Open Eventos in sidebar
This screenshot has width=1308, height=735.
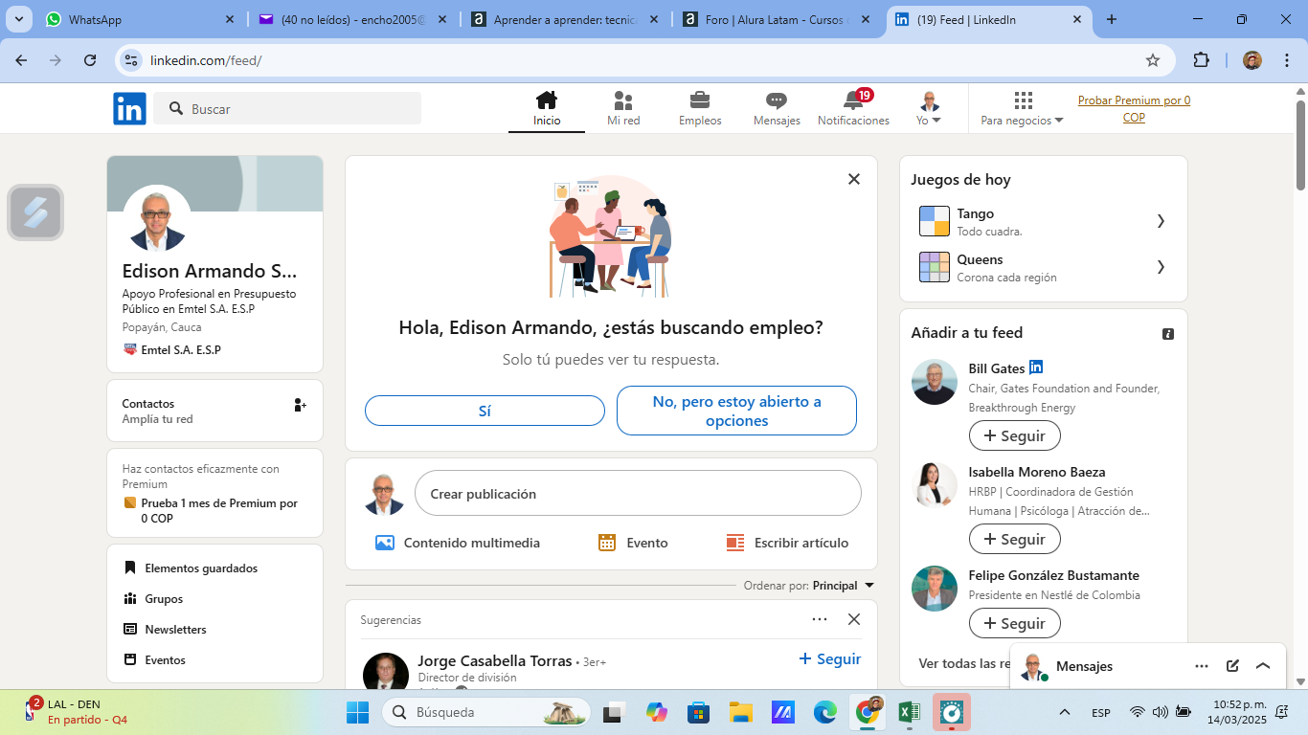[155, 659]
